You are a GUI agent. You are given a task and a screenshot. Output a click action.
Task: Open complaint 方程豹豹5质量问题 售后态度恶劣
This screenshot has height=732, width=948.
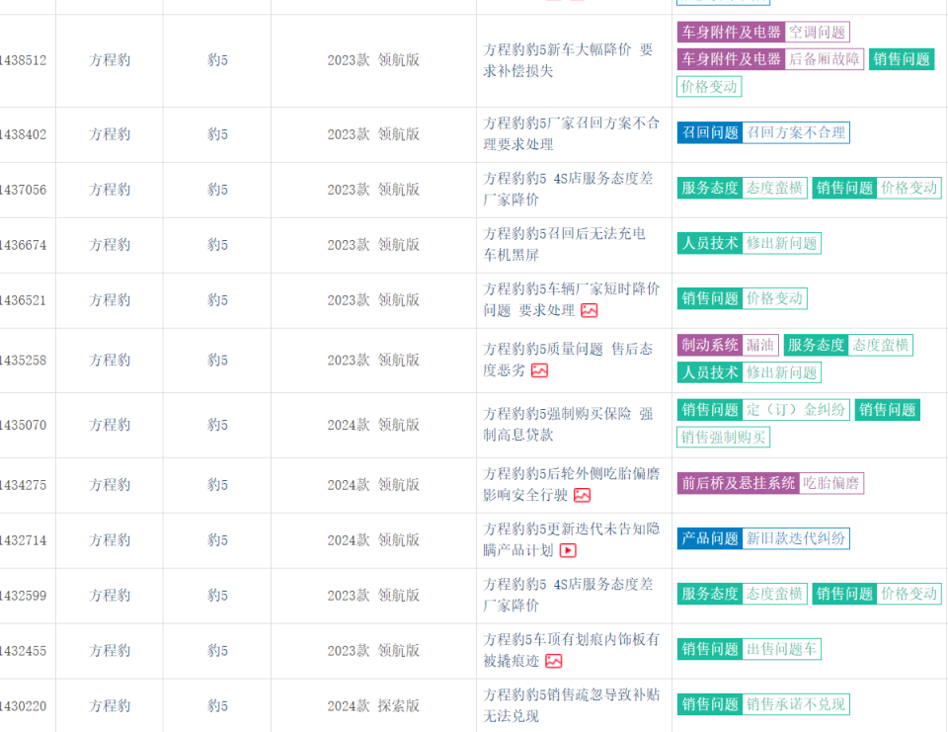[568, 360]
